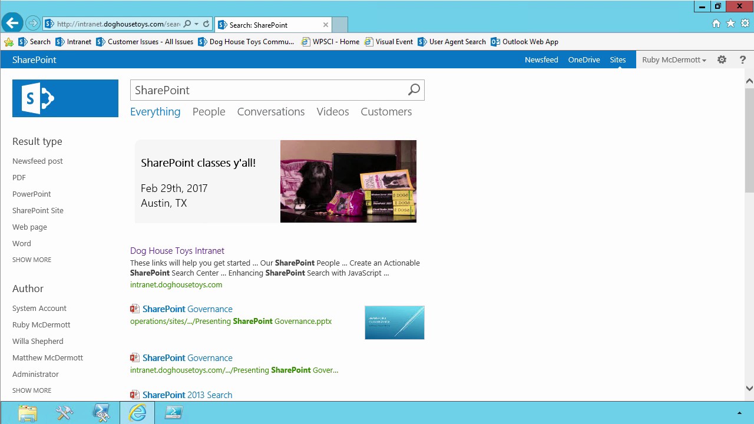The image size is (754, 424).
Task: Open Dog House Toys Community favorite
Action: click(x=246, y=42)
